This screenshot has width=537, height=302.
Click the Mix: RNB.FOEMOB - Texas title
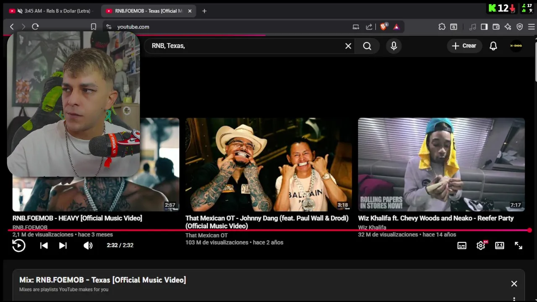point(102,280)
